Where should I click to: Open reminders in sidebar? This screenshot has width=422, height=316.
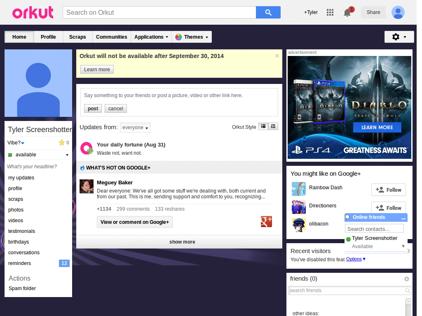(20, 263)
